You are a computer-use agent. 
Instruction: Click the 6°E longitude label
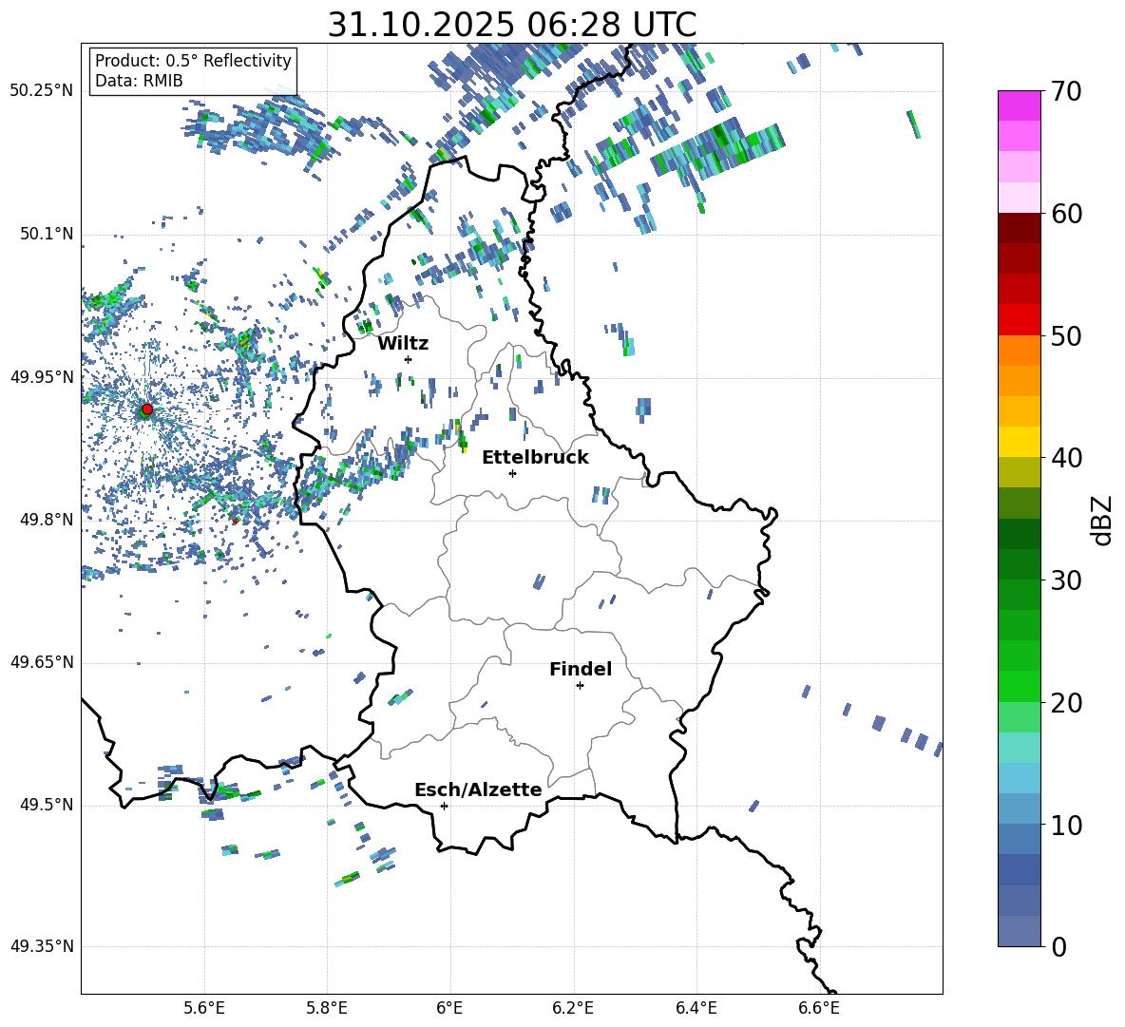(x=449, y=1008)
